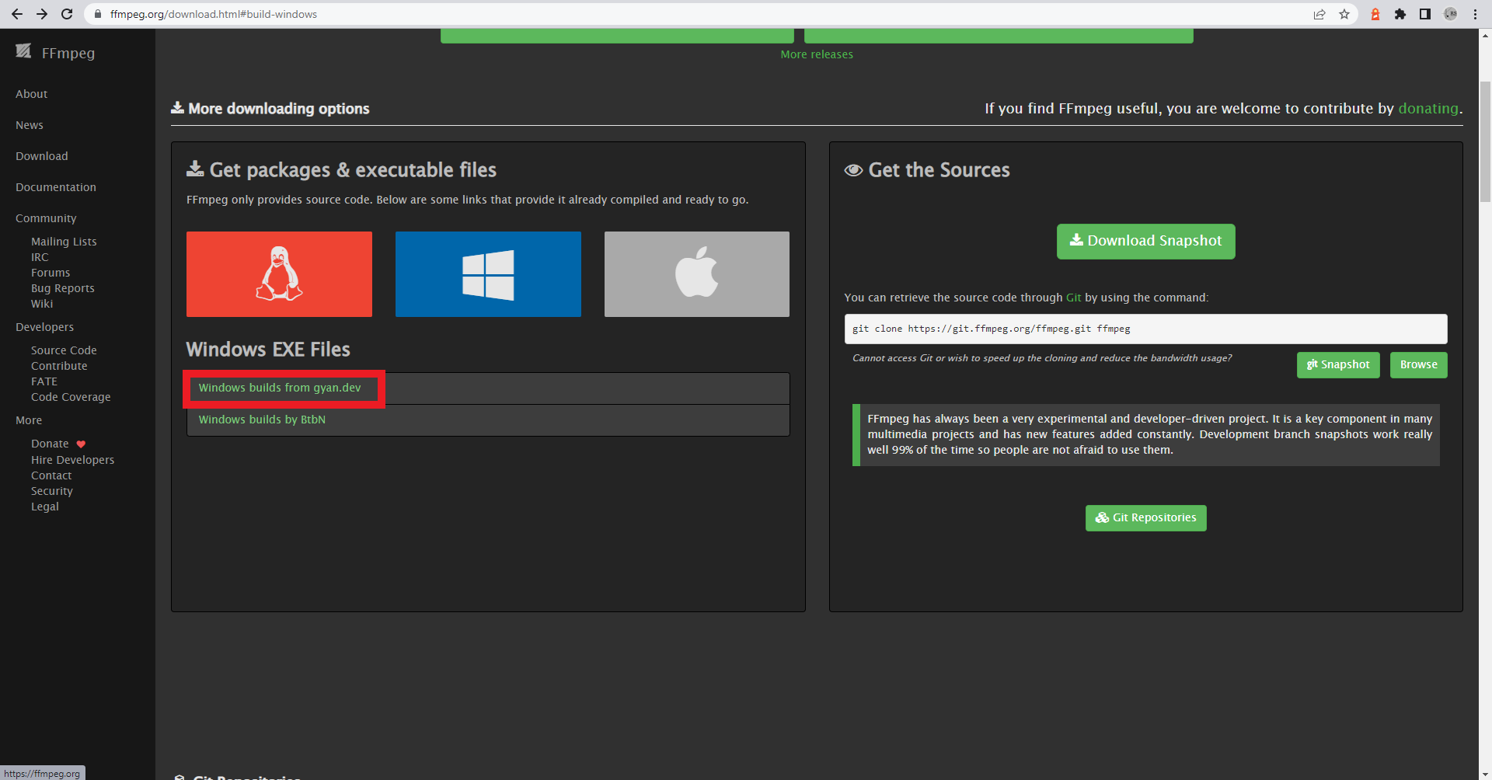Click the git clone command field
Screen dimensions: 1492x780
pos(1145,329)
